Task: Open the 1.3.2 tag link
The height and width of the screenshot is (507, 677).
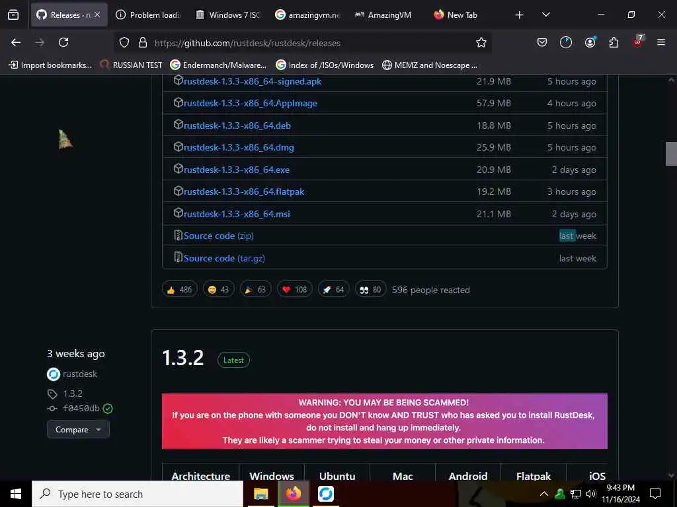Action: tap(73, 394)
